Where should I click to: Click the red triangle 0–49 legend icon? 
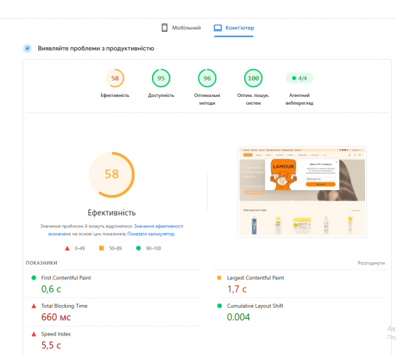click(x=67, y=248)
